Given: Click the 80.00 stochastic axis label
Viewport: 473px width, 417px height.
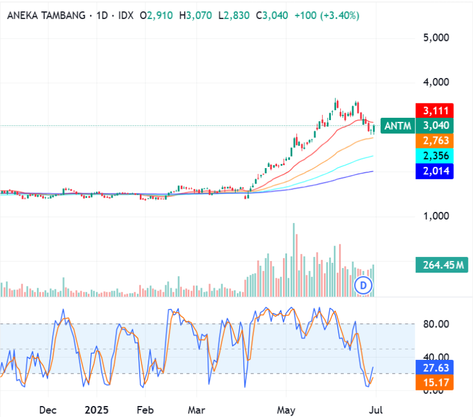Looking at the screenshot, I should pyautogui.click(x=436, y=324).
